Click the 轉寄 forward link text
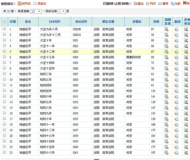This screenshot has width=190, height=160. [x=165, y=4]
